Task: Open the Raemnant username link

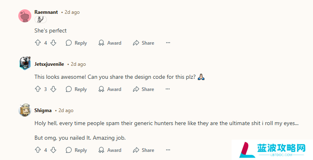Action: (46, 12)
